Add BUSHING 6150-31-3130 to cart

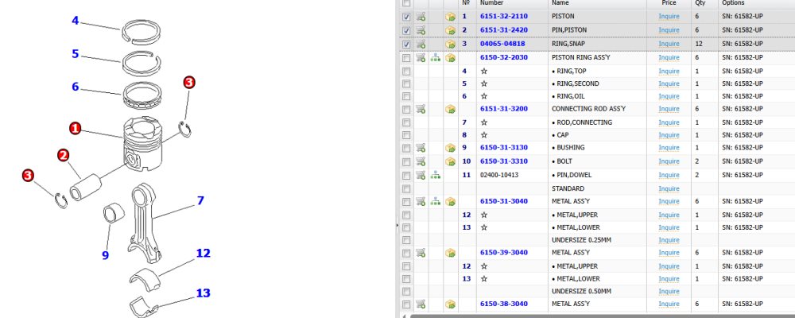pos(421,148)
